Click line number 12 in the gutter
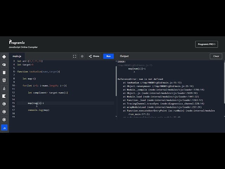225x169 pixels. pyautogui.click(x=13, y=93)
